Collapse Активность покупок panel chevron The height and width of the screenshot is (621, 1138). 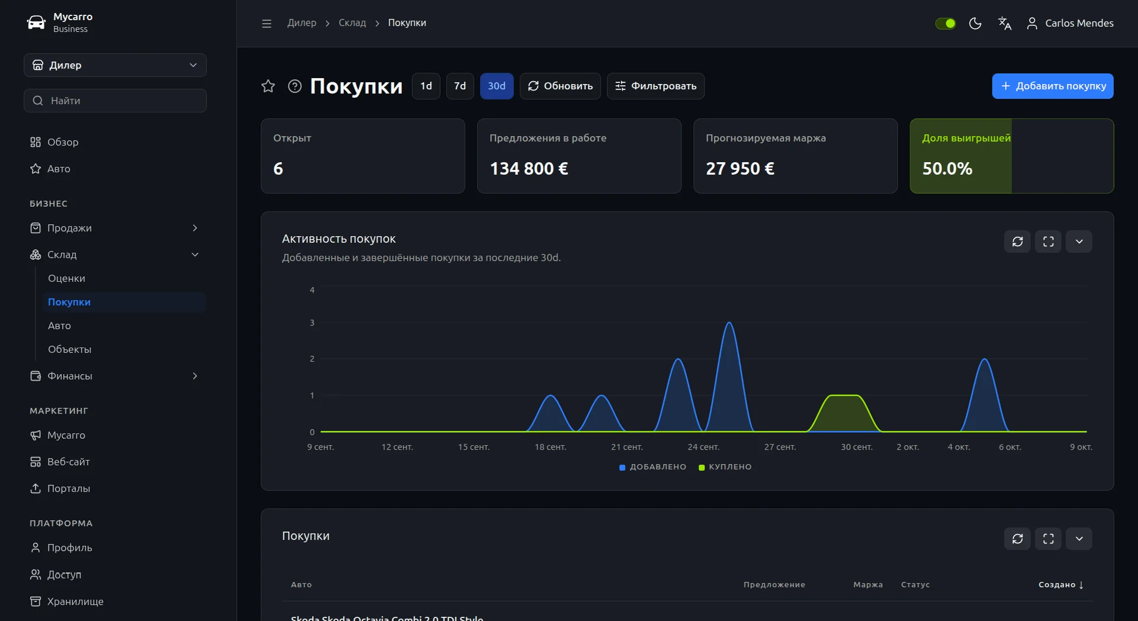[x=1079, y=242]
